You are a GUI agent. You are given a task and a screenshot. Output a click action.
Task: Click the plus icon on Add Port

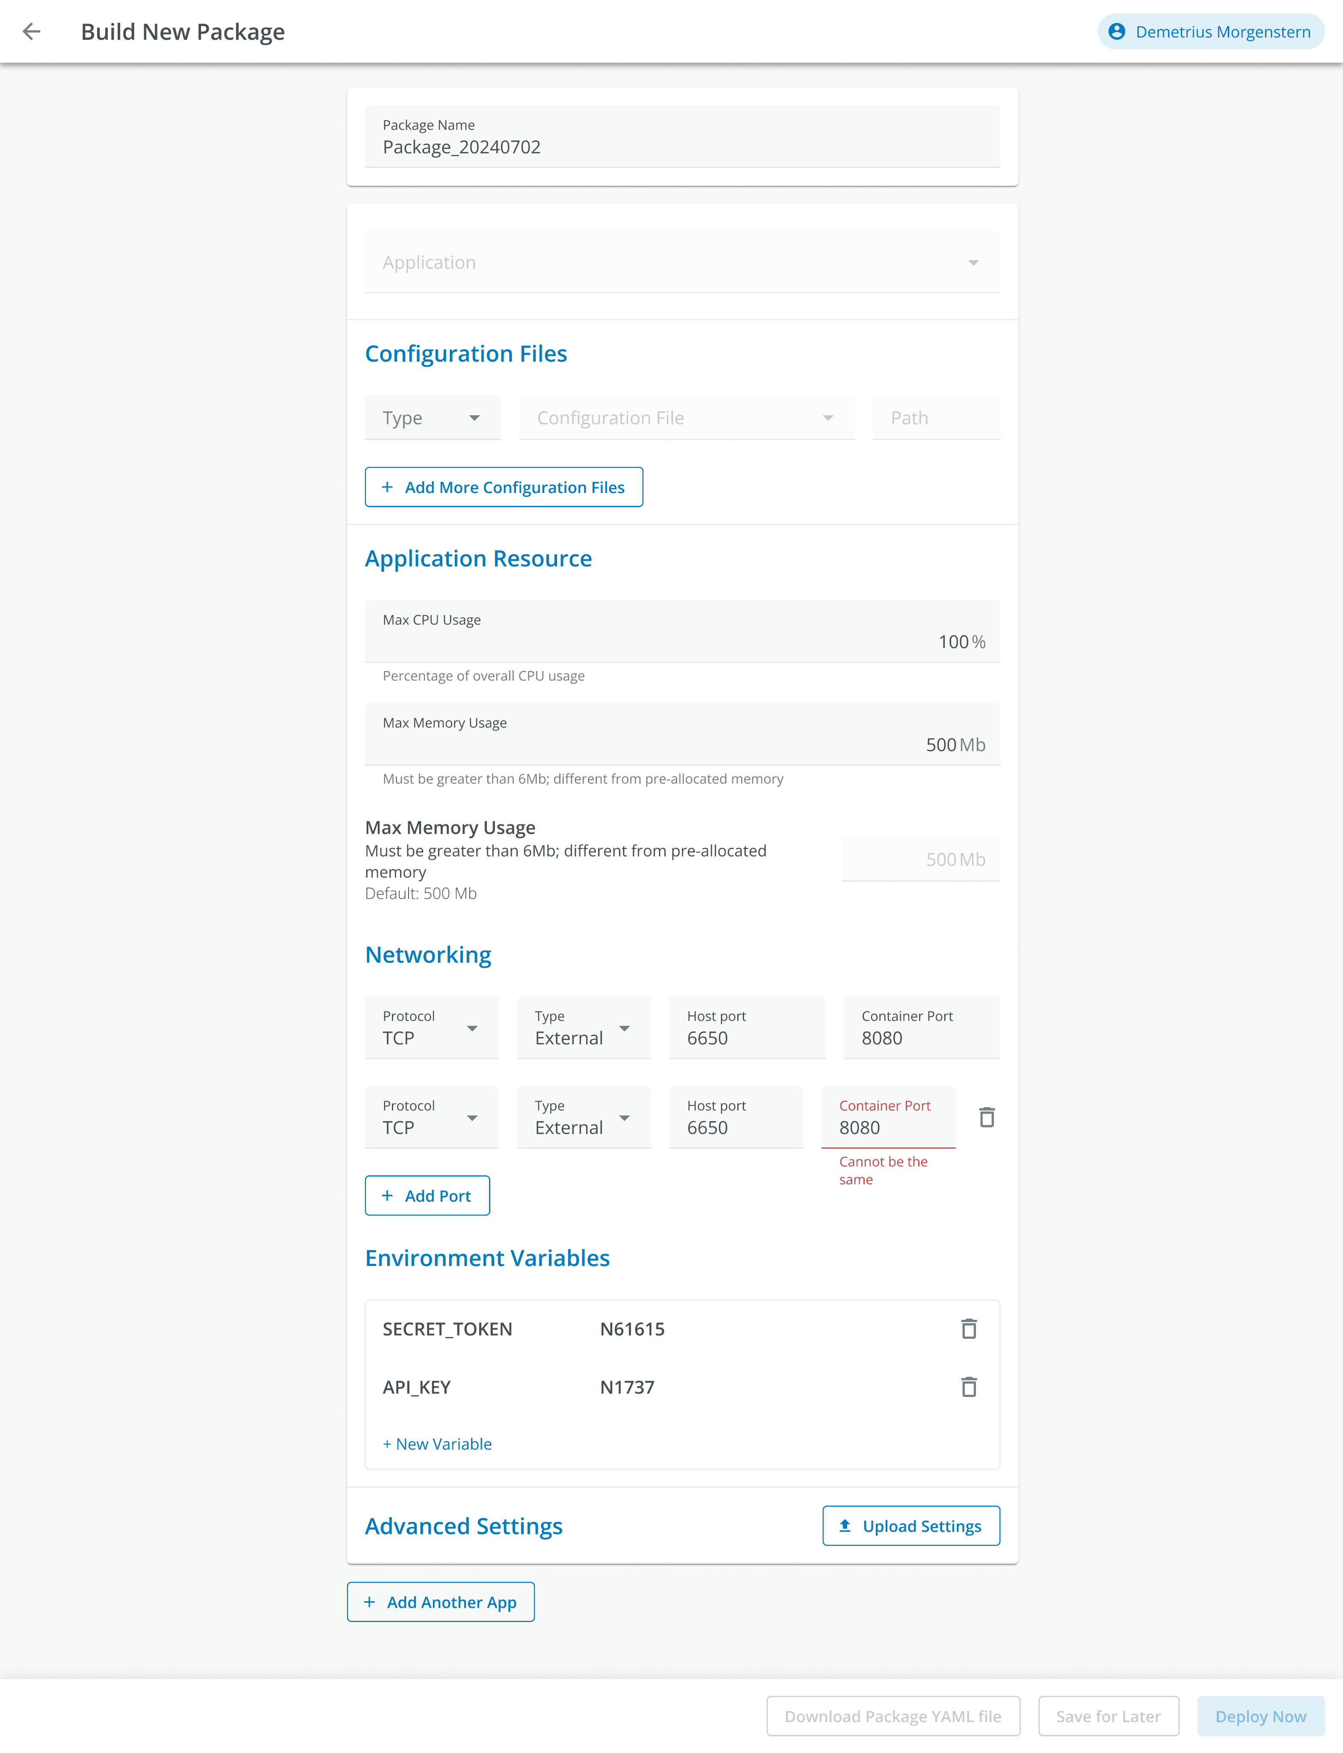[388, 1196]
